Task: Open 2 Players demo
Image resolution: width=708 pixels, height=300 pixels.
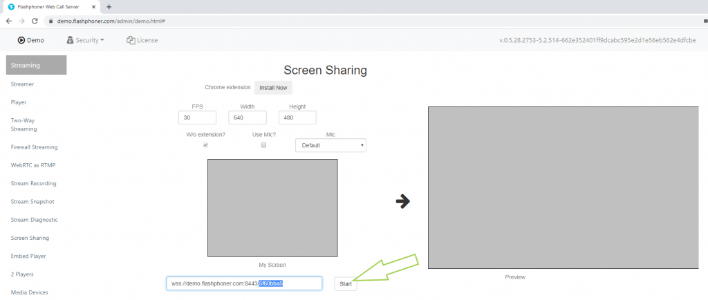Action: (22, 274)
